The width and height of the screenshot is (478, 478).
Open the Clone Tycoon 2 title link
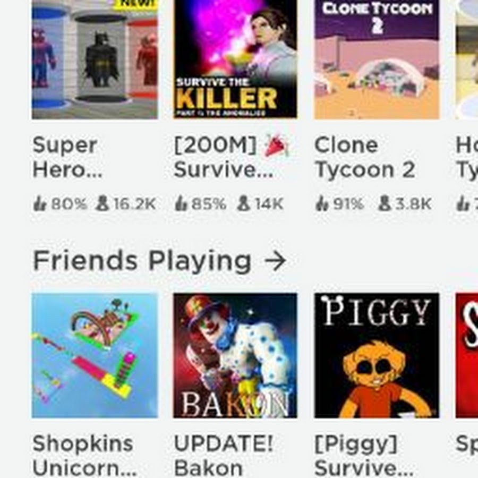365,158
